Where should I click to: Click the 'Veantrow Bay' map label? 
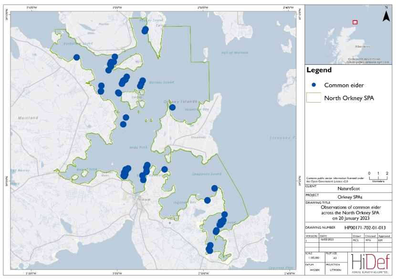(x=197, y=109)
